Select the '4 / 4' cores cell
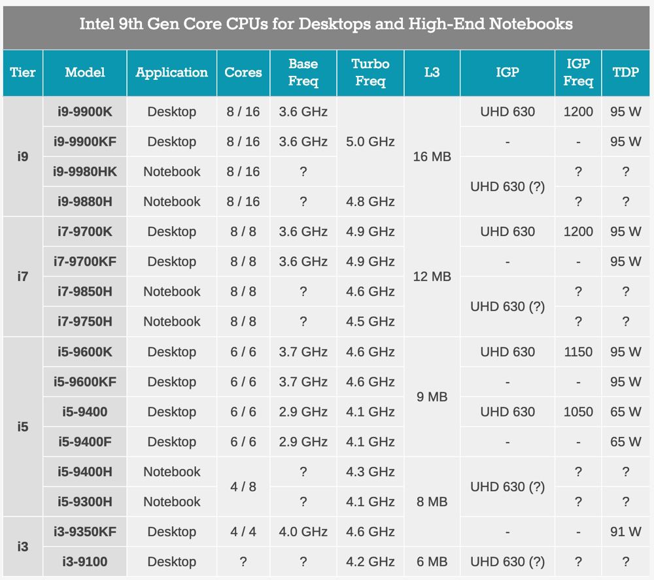Screen dimensions: 654x580 click(x=243, y=532)
